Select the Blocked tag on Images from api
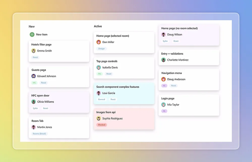The image size is (252, 162). (102, 125)
